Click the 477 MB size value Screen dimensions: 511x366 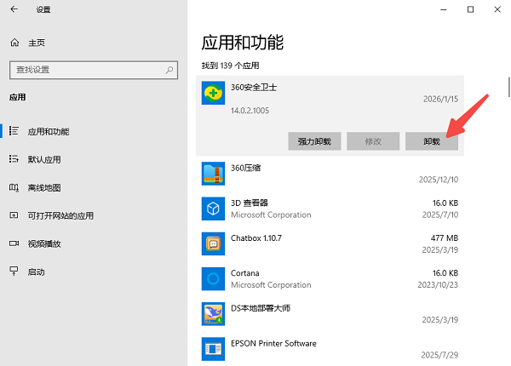pyautogui.click(x=445, y=238)
